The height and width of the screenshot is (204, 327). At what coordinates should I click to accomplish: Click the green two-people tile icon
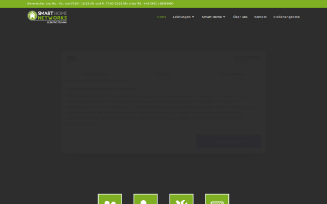110,199
